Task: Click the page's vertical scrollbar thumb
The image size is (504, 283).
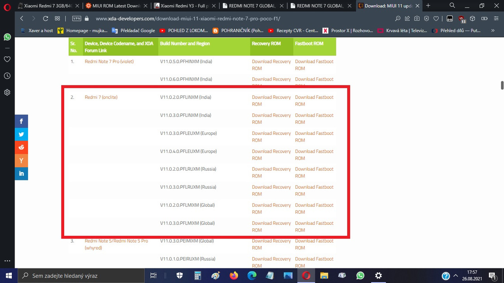Action: pyautogui.click(x=502, y=85)
